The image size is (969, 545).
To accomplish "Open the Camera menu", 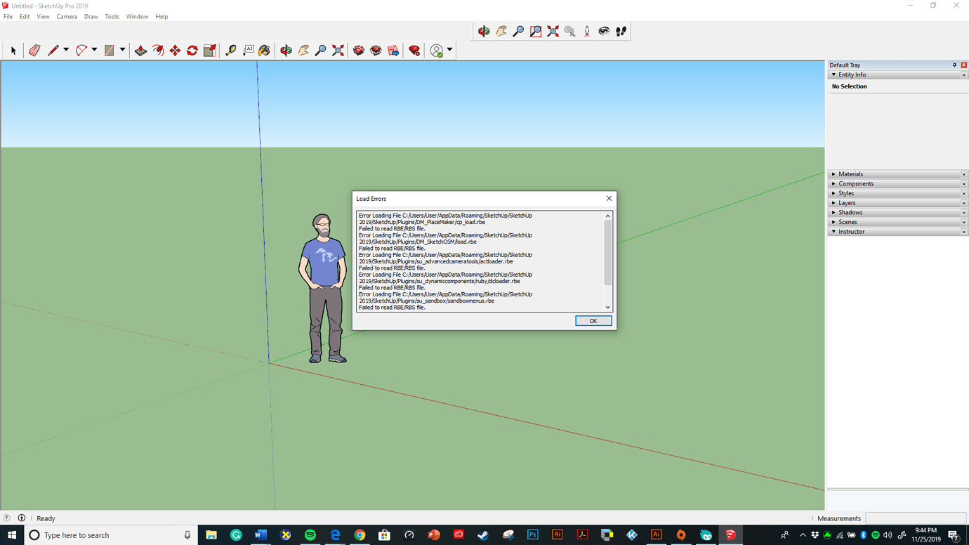I will pyautogui.click(x=66, y=16).
